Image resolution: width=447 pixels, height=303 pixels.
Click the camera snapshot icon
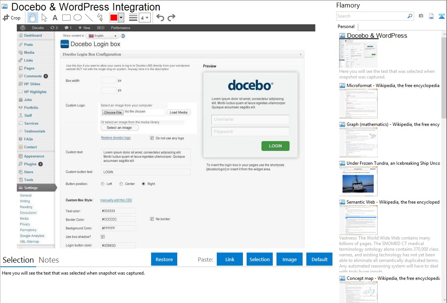click(x=421, y=16)
